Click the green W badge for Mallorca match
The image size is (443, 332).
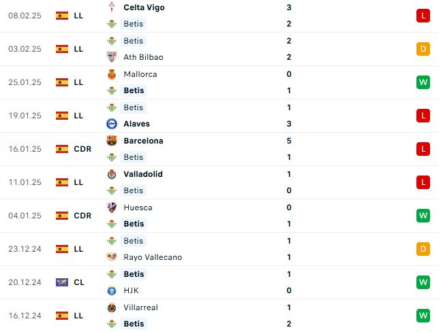click(423, 82)
